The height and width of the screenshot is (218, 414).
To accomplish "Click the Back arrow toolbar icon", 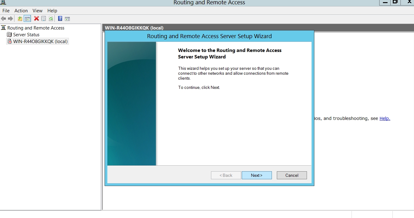I will (3, 19).
